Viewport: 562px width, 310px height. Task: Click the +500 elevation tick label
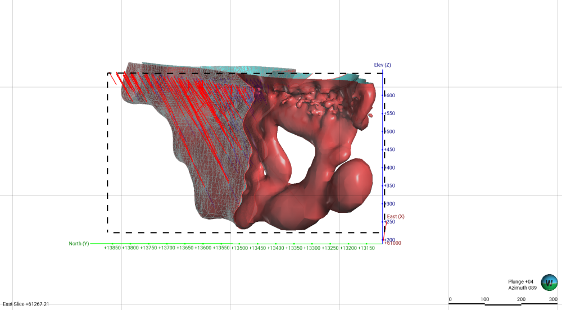click(389, 131)
